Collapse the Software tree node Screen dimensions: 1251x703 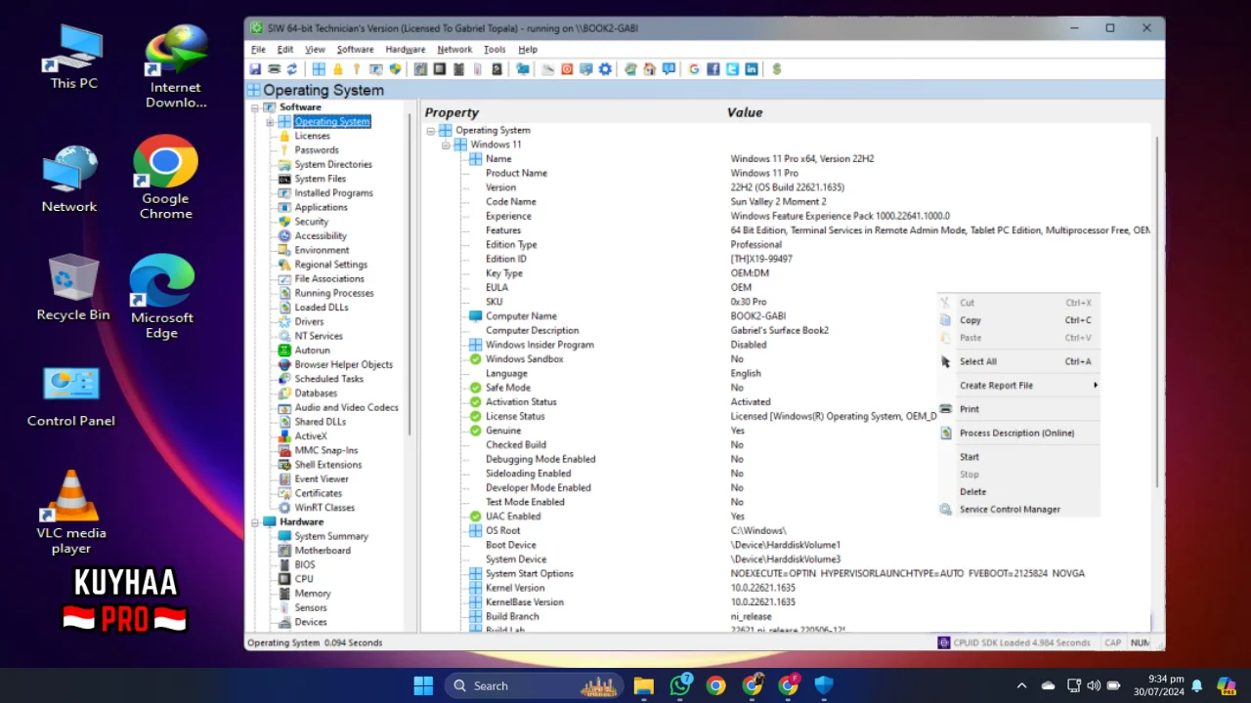(255, 107)
